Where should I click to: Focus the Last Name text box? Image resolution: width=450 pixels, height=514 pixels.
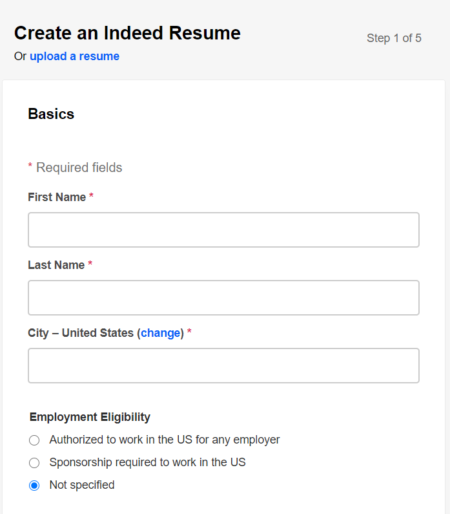[x=223, y=297]
